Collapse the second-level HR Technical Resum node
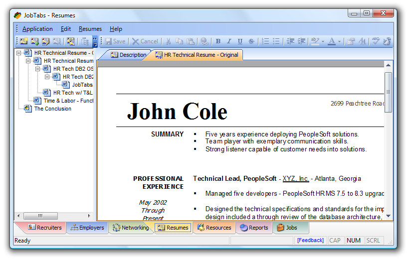 (28, 61)
